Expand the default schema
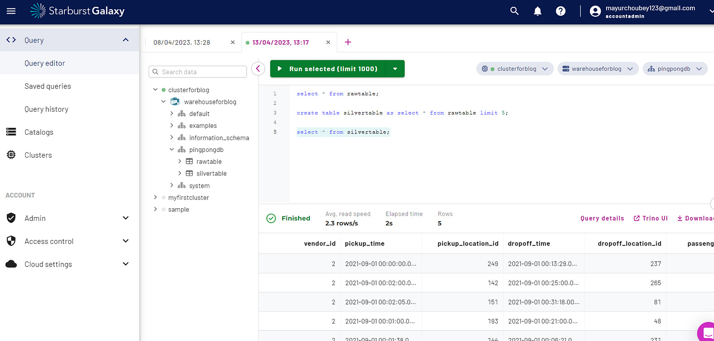 [x=172, y=114]
